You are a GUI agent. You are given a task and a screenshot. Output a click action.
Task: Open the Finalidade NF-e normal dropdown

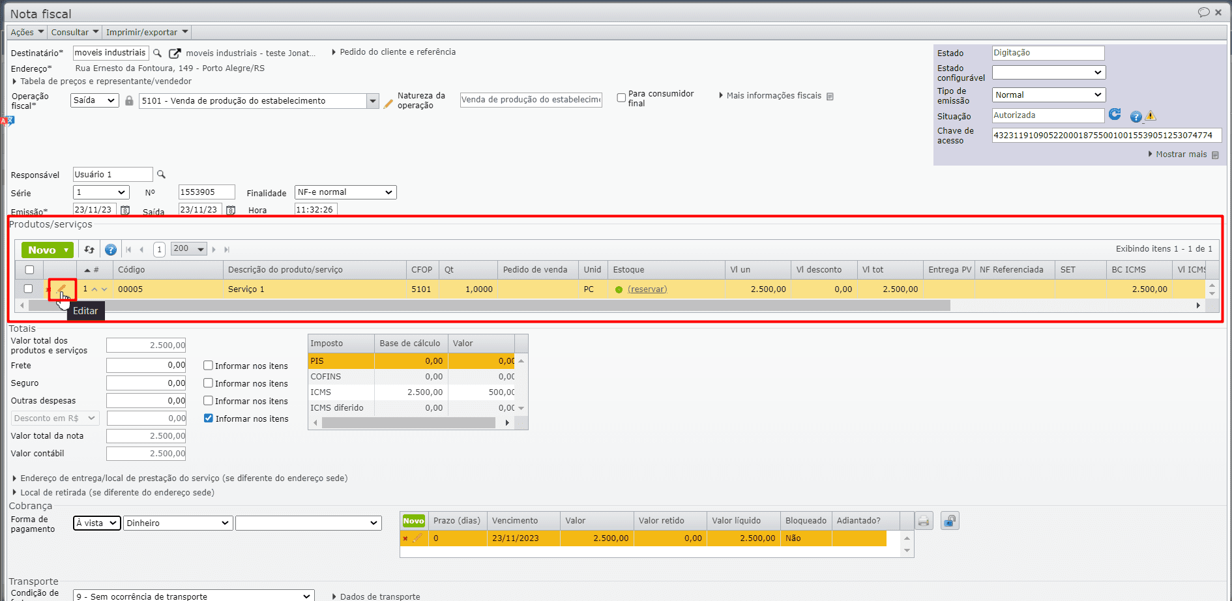tap(345, 192)
